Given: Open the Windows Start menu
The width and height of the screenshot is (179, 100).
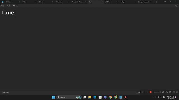Looking at the screenshot, I should (53, 97).
